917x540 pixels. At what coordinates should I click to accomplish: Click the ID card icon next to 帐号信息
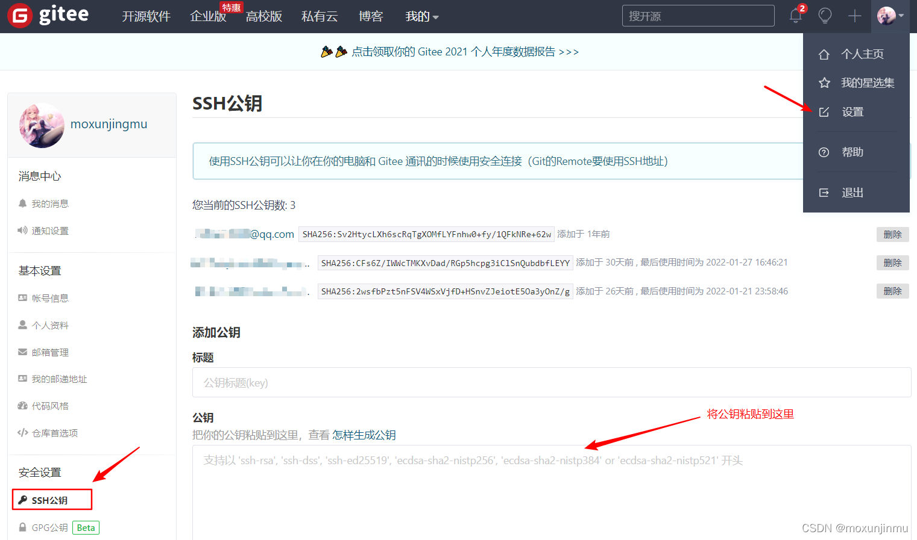[23, 298]
